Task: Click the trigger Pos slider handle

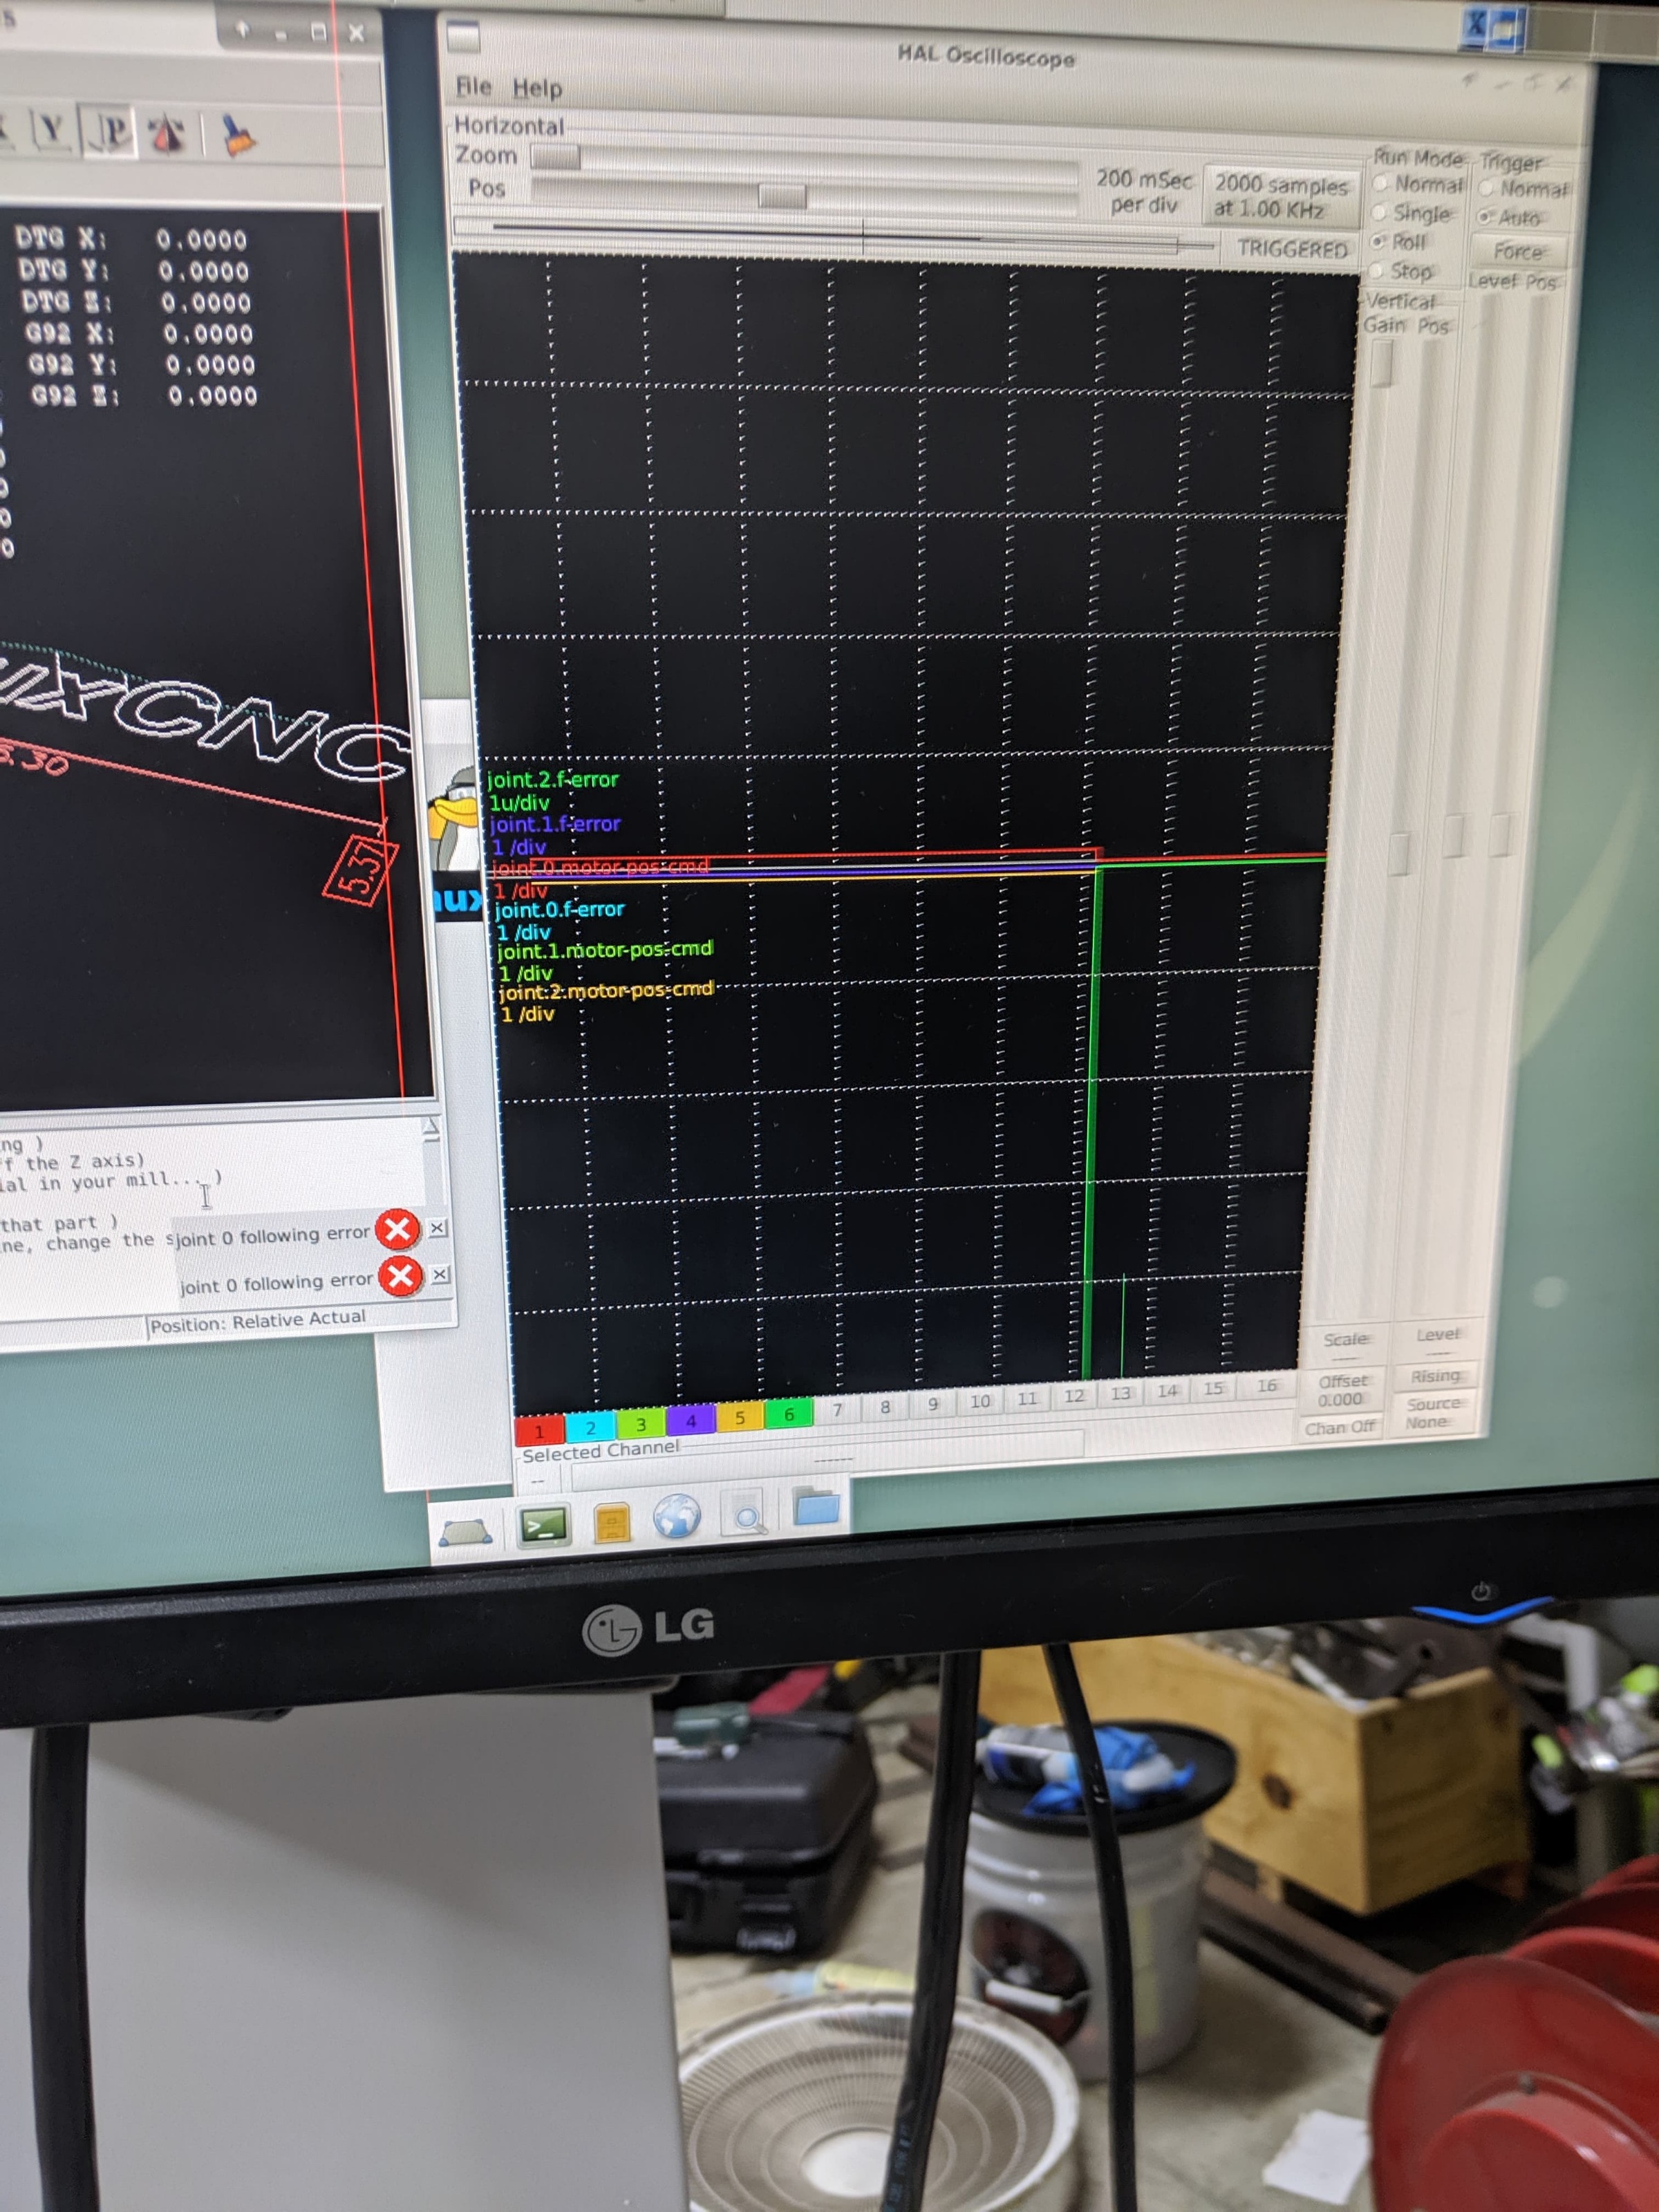Action: click(1500, 835)
